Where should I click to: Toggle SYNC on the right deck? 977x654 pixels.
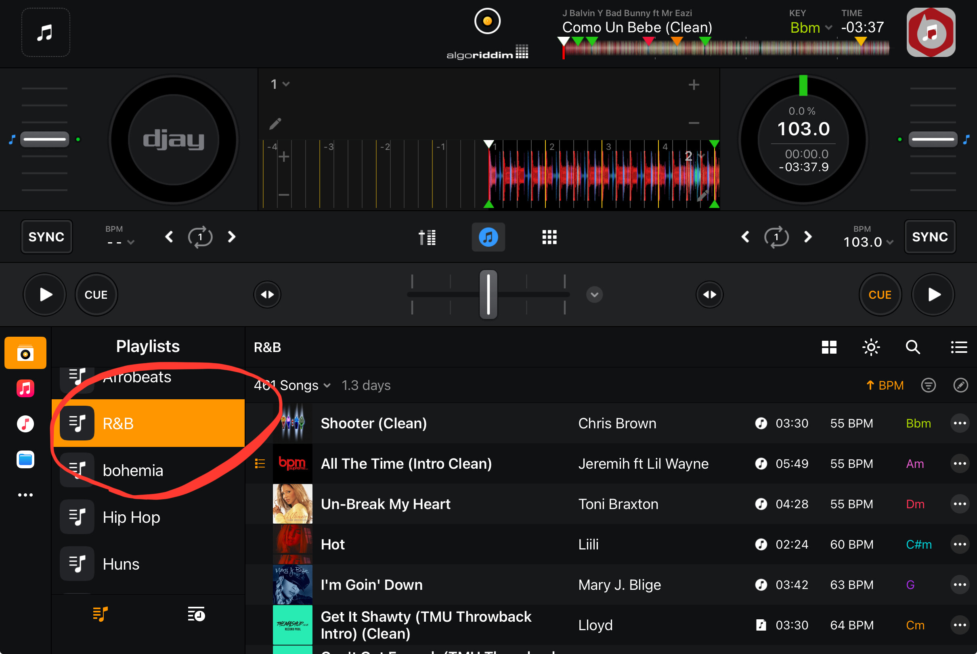[929, 237]
